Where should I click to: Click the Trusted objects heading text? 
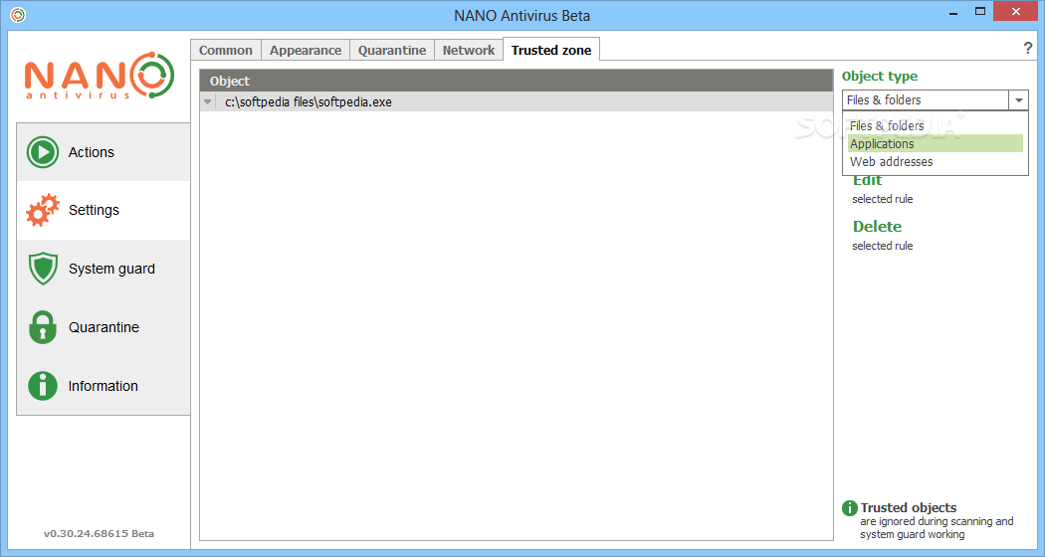(909, 507)
